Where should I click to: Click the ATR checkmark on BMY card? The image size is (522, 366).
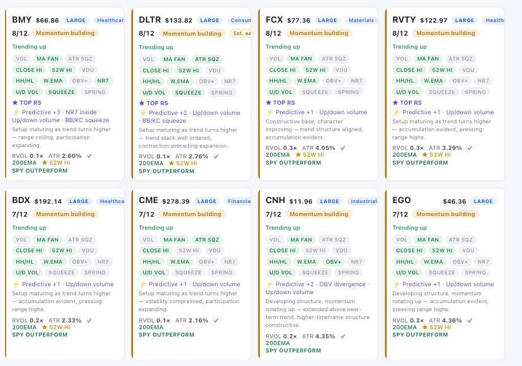(x=89, y=156)
